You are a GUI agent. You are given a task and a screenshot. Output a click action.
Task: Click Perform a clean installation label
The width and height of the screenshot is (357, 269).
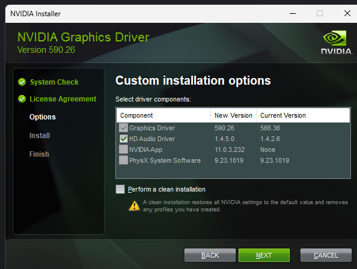click(x=166, y=189)
